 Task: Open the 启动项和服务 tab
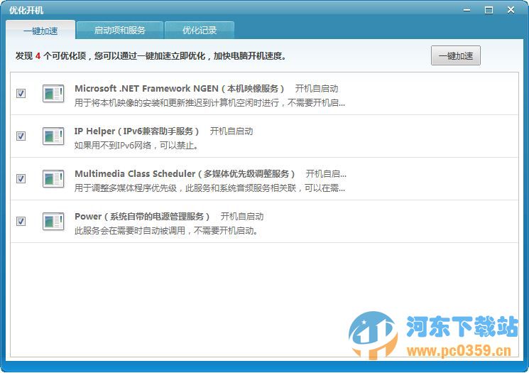(x=120, y=31)
